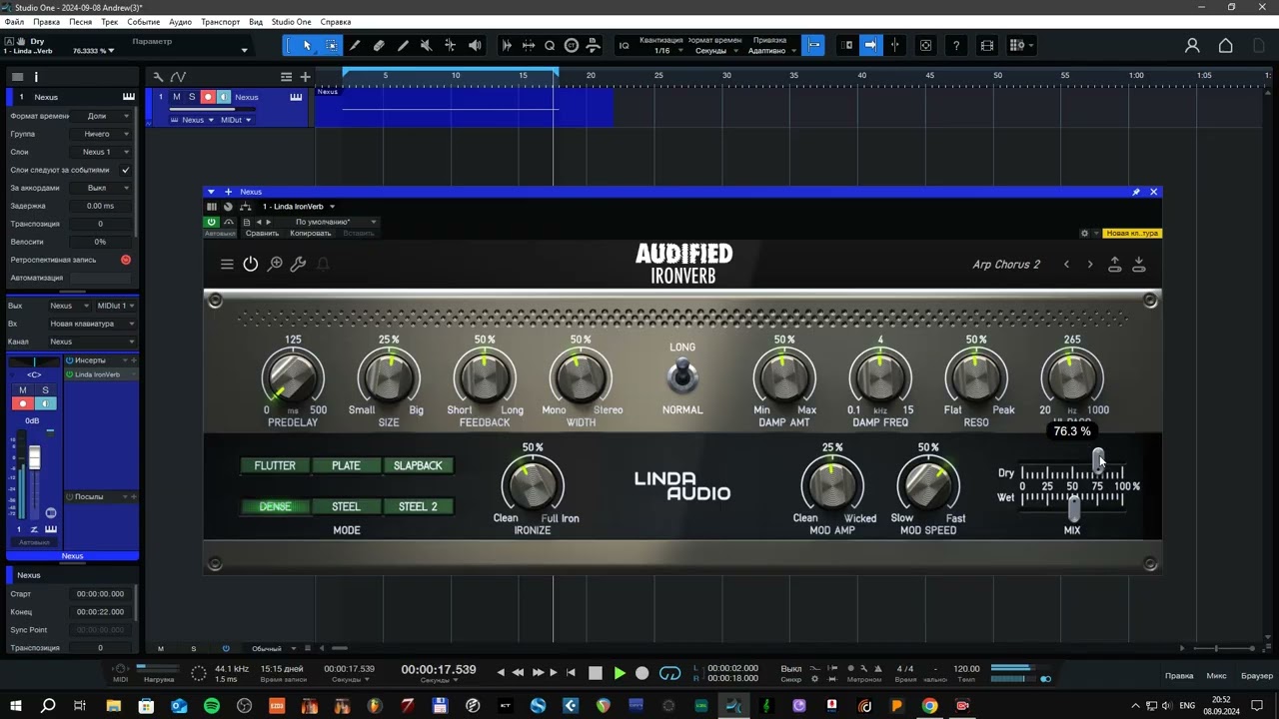Open IronVerb wrench settings

298,265
